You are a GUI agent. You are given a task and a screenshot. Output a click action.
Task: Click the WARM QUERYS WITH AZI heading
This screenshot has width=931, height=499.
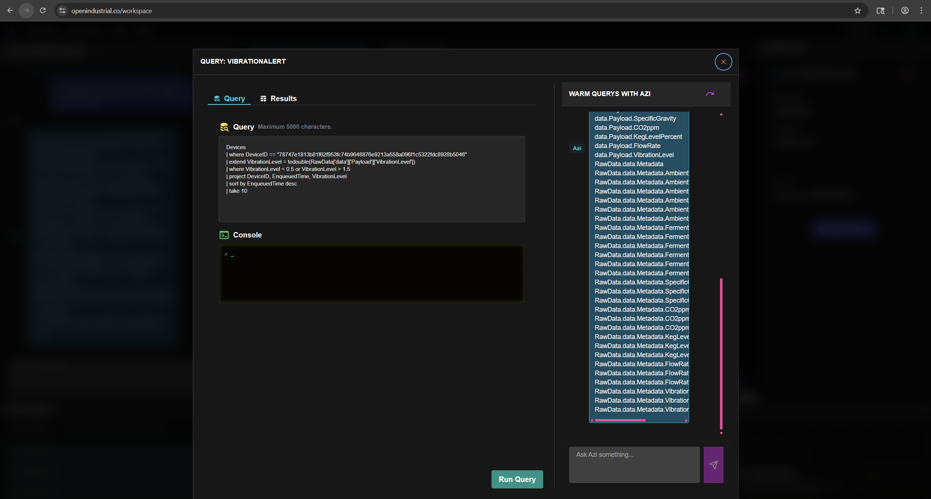[x=609, y=94]
